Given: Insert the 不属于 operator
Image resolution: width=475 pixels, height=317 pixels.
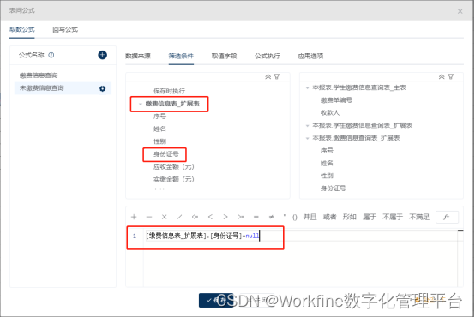Looking at the screenshot, I should (x=393, y=217).
